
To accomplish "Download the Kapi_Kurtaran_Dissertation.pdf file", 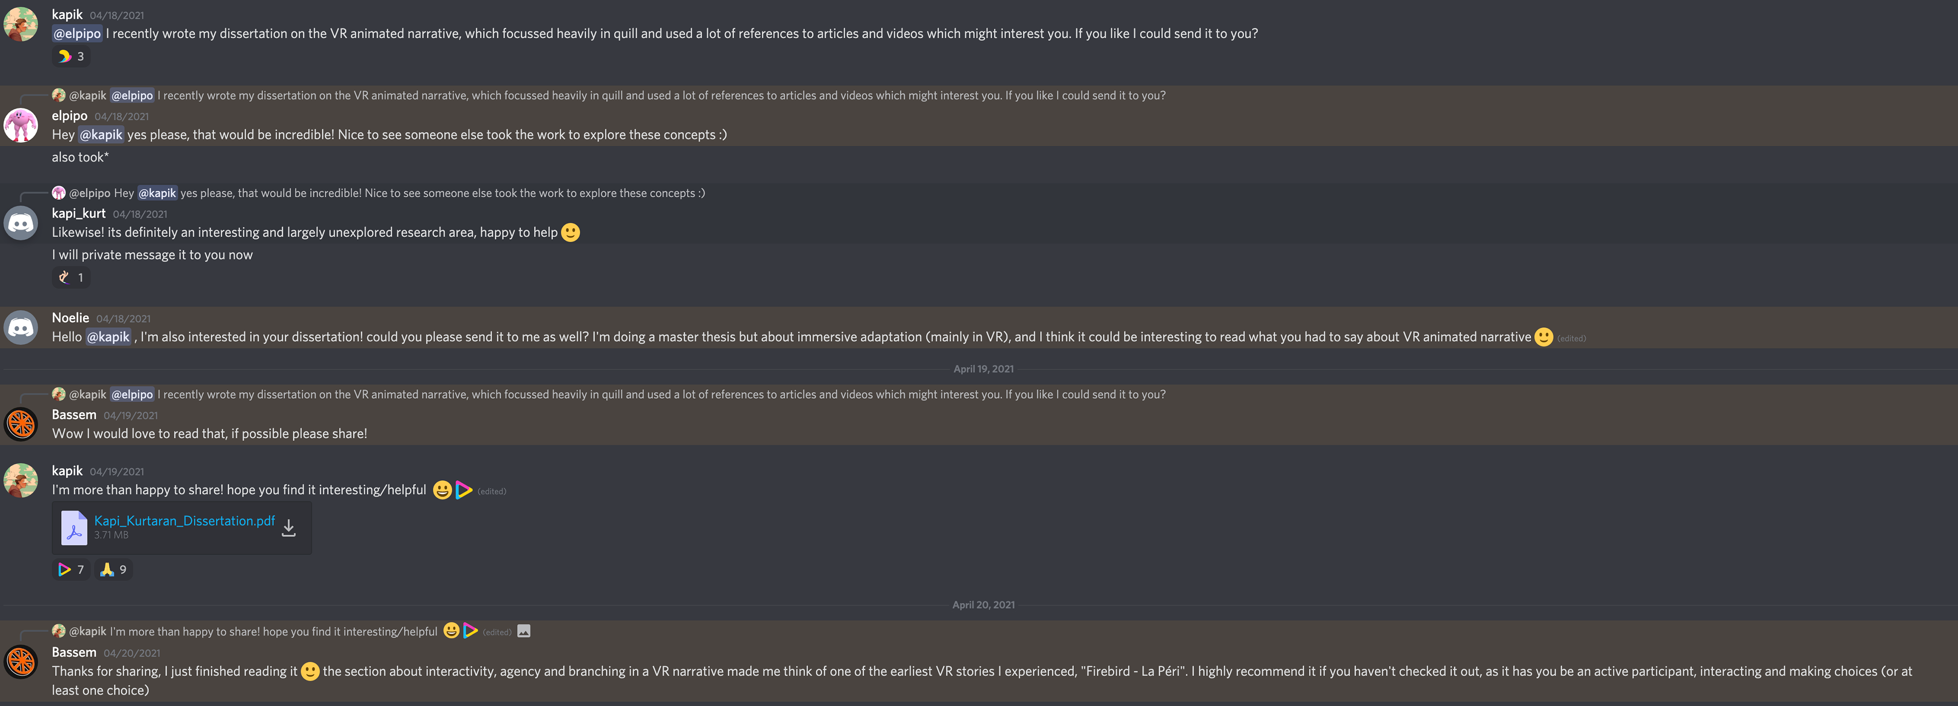I will click(288, 528).
